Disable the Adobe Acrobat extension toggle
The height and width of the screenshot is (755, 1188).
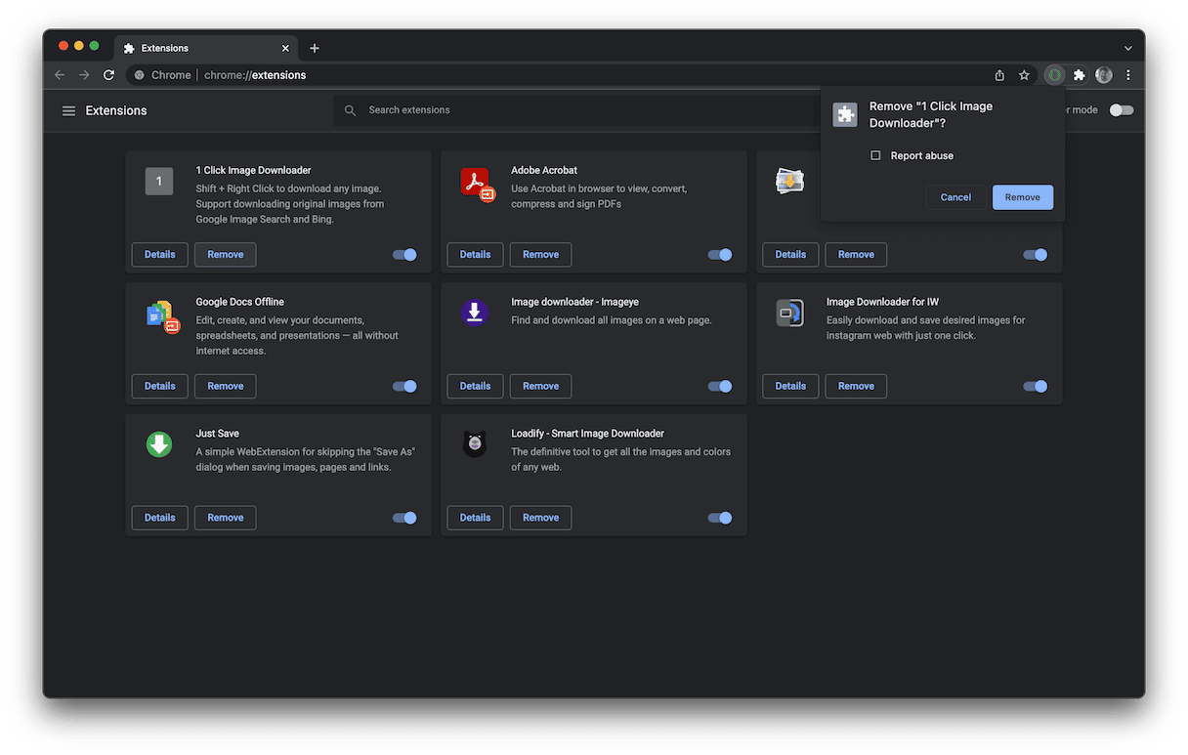pyautogui.click(x=720, y=255)
